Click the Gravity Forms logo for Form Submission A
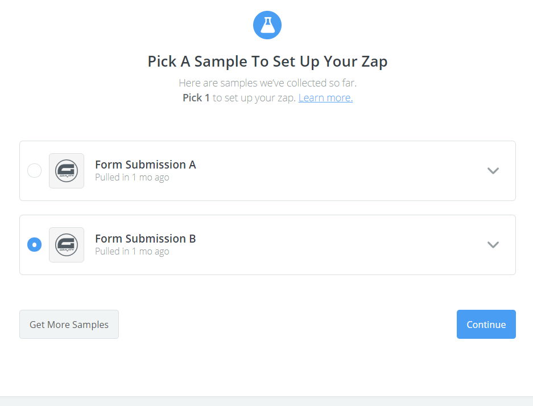The height and width of the screenshot is (406, 533). pyautogui.click(x=67, y=171)
